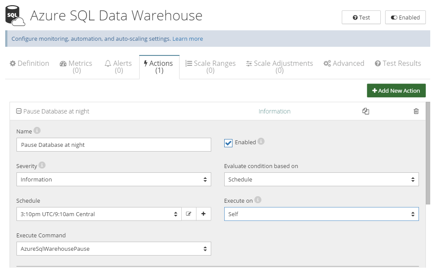Uncheck the Enabled checkbox for the action
The height and width of the screenshot is (272, 435).
click(x=228, y=143)
